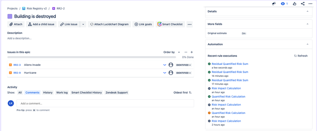Click the Link goals button
Viewport: 317px width, 131px height.
[x=143, y=24]
